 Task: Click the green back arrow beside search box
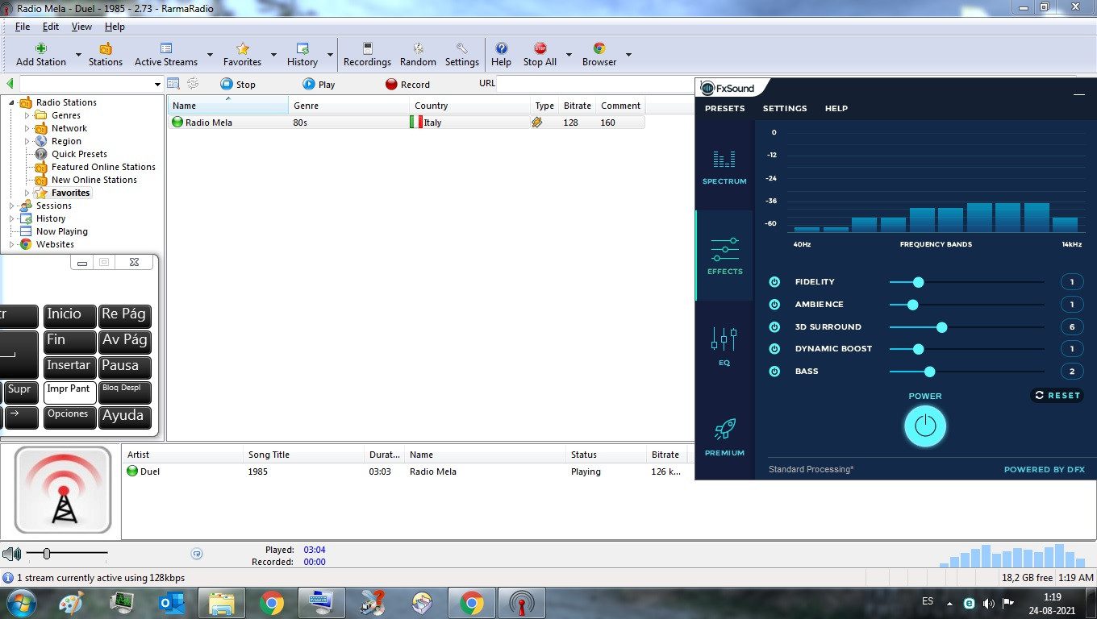click(x=10, y=84)
